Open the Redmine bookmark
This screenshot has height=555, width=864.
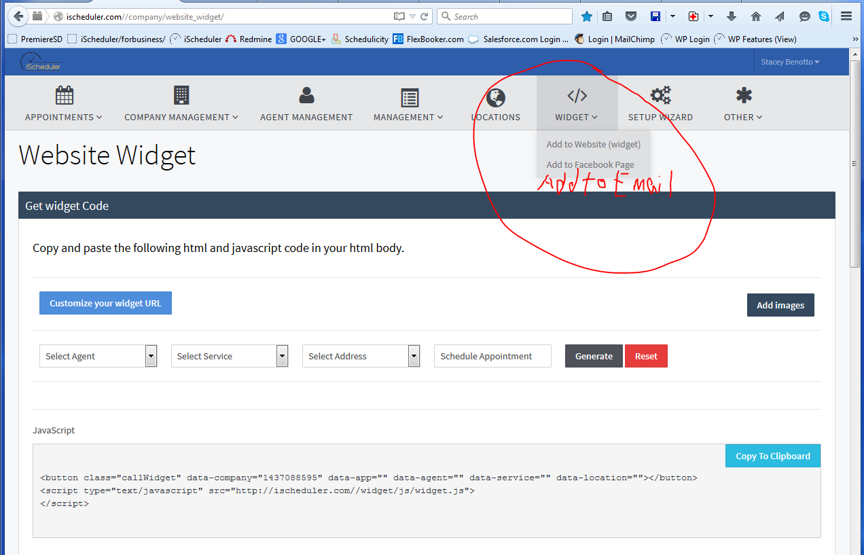click(249, 39)
